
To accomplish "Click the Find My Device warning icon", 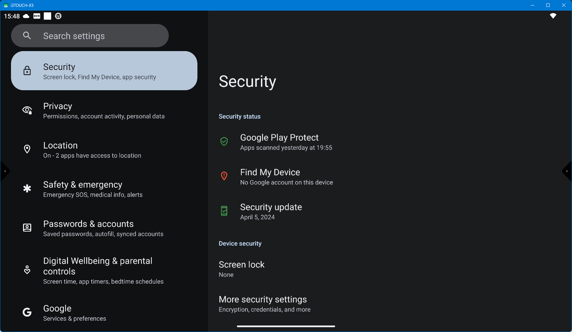I will coord(224,176).
